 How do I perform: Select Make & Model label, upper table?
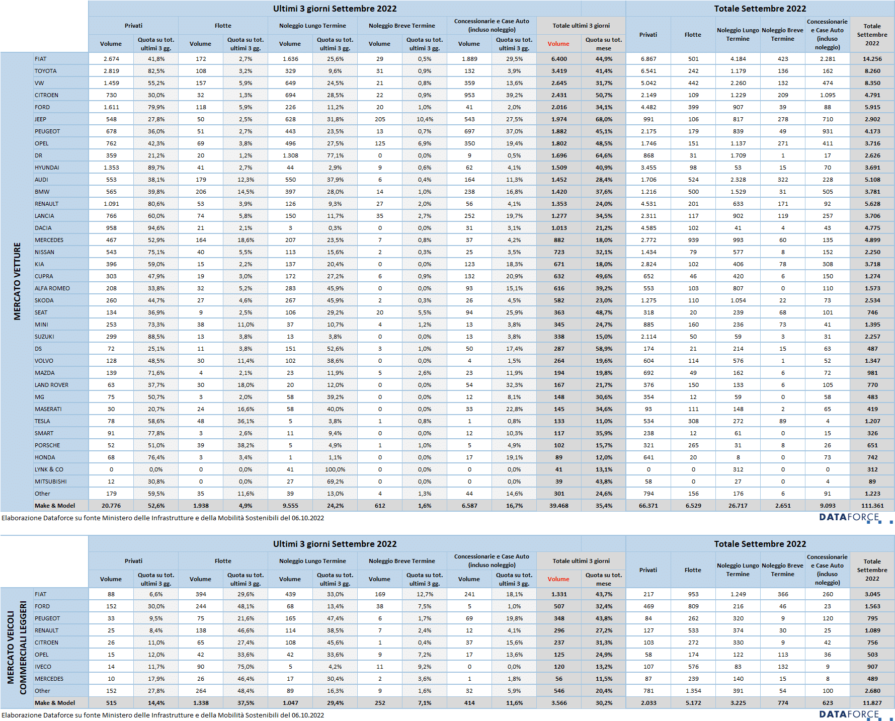[61, 506]
